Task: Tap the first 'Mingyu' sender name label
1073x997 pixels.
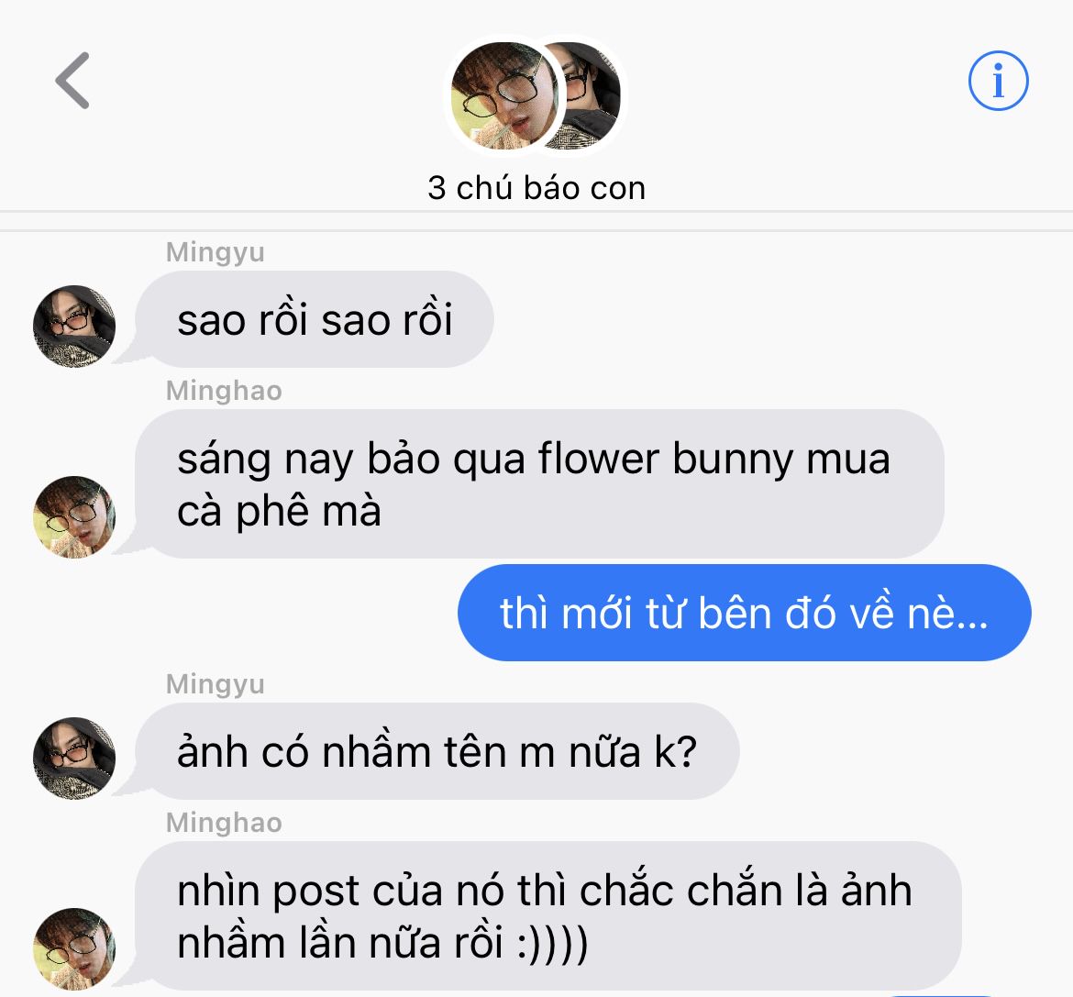Action: 215,252
